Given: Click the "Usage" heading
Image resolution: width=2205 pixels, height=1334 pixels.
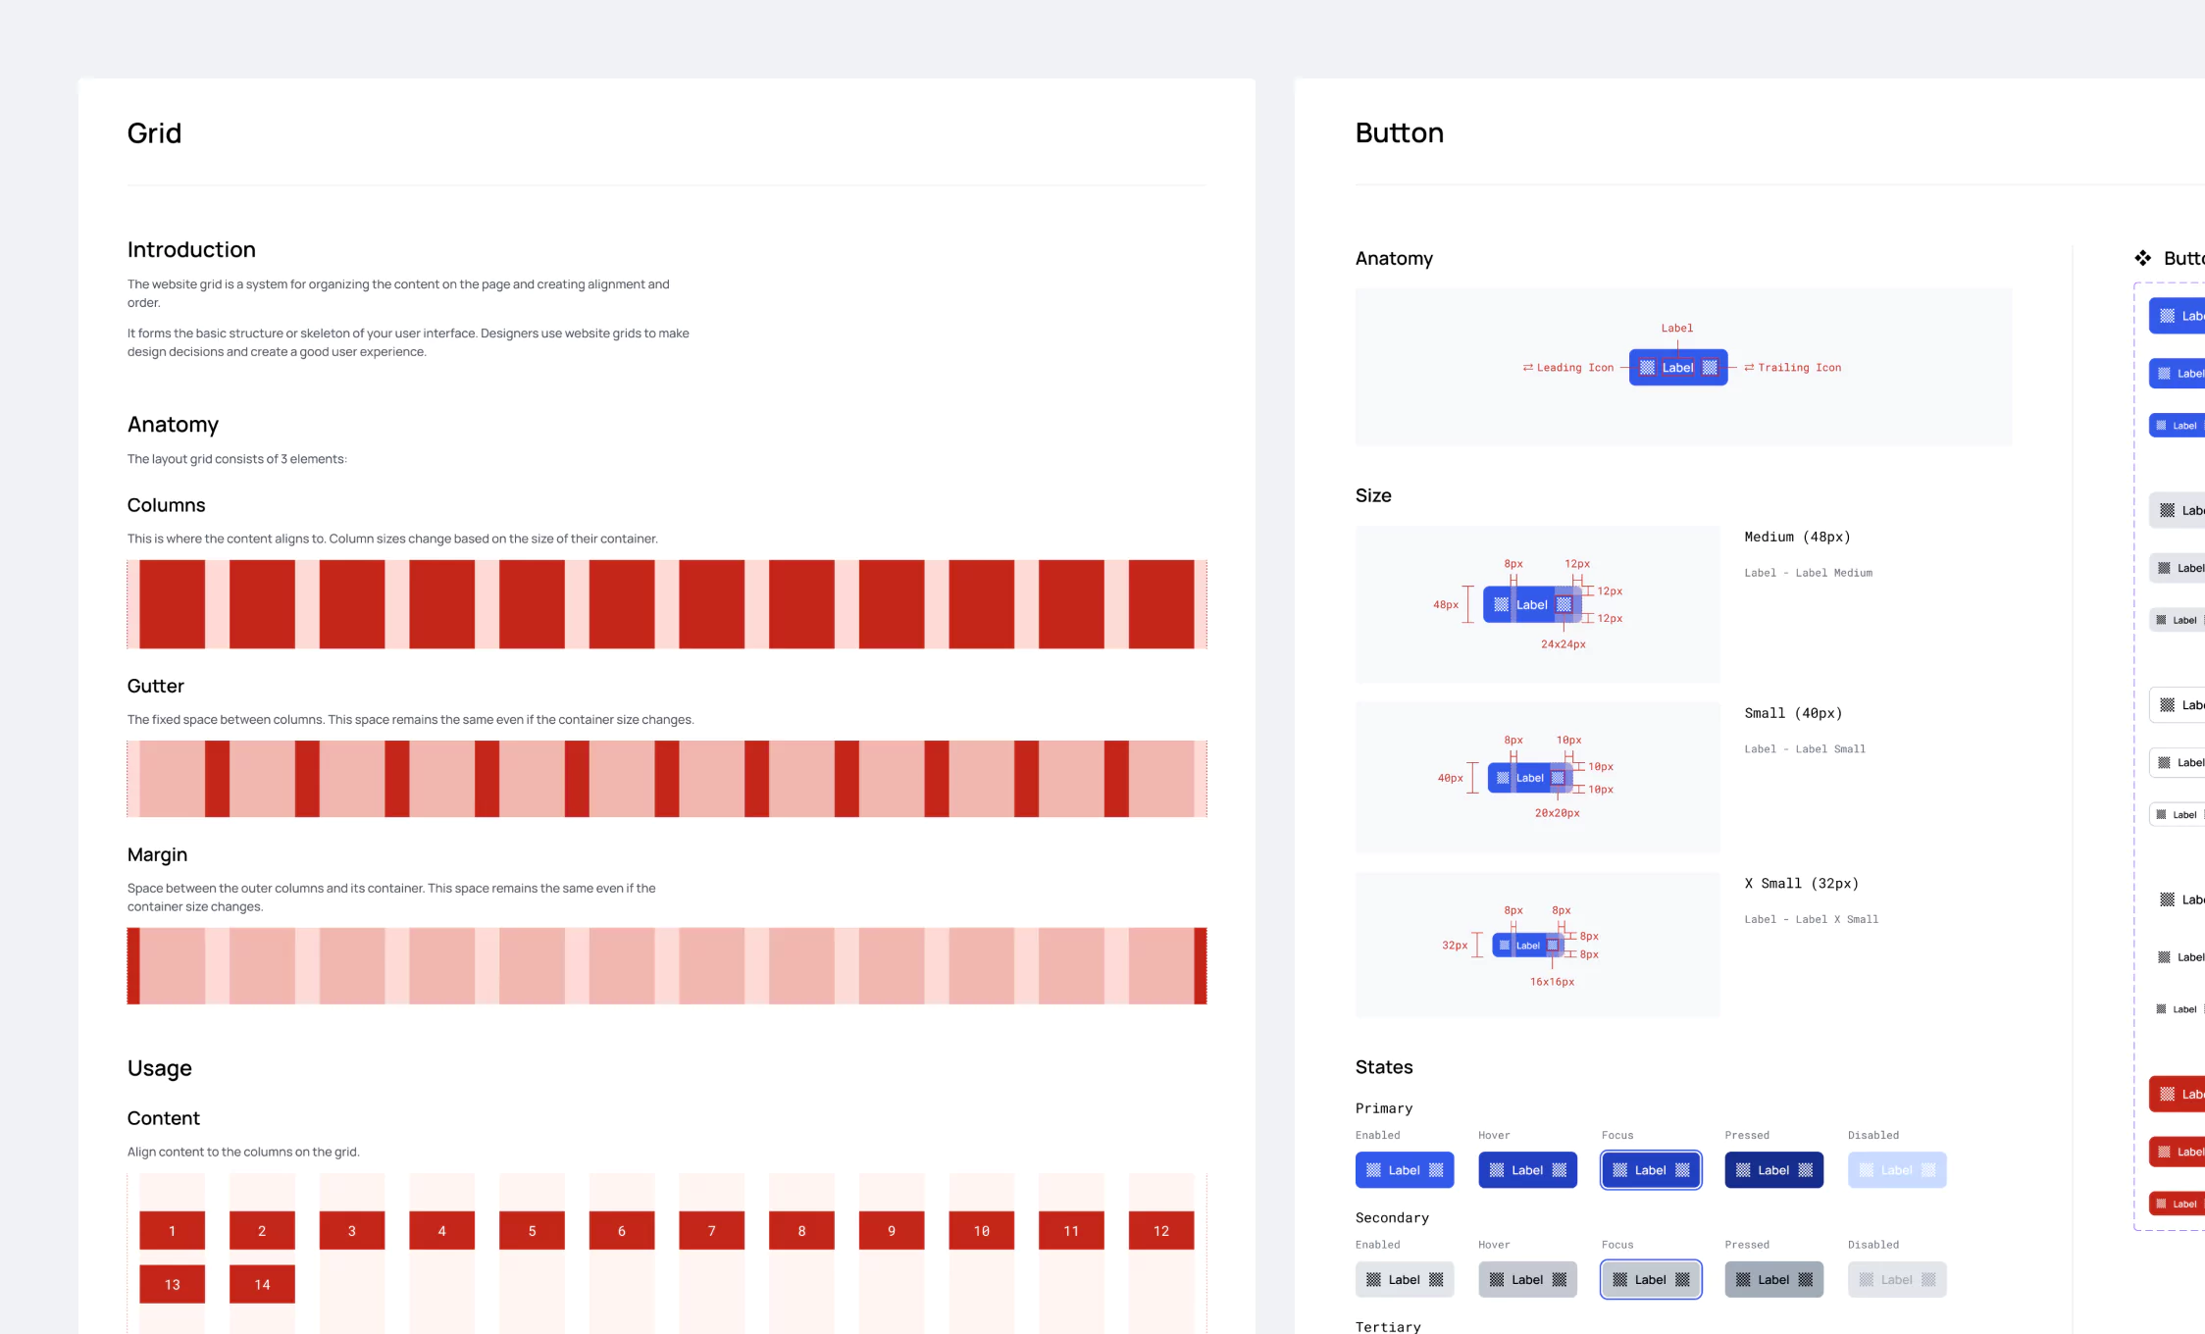Looking at the screenshot, I should pyautogui.click(x=160, y=1068).
